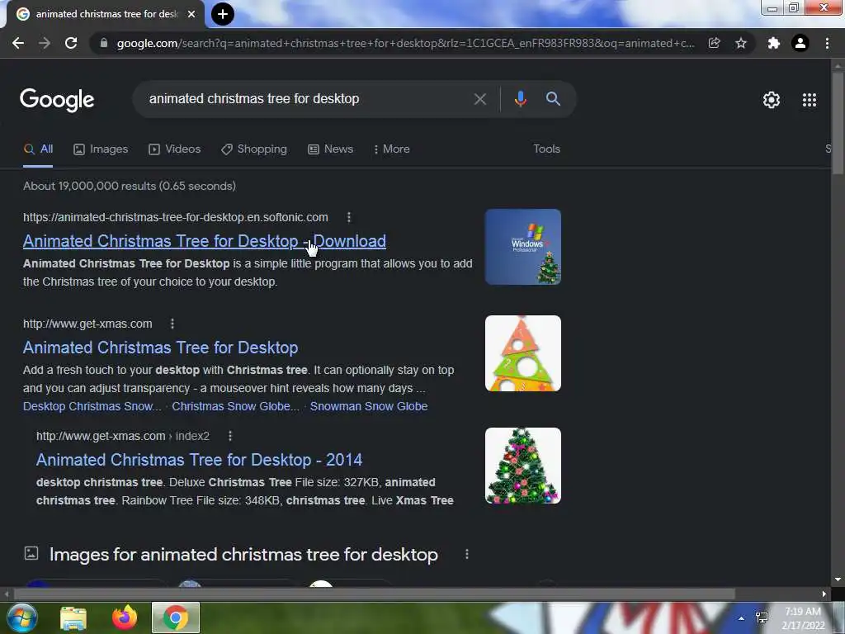This screenshot has height=634, width=845.
Task: Click the Google logo
Action: (x=57, y=100)
